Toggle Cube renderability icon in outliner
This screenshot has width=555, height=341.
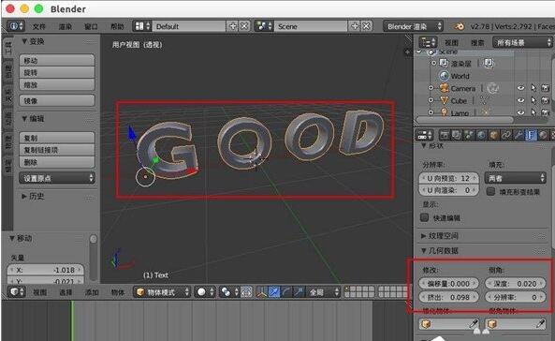coord(546,100)
